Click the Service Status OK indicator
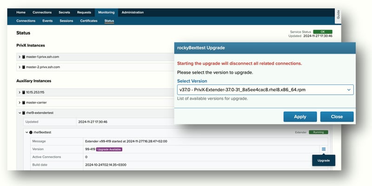Image resolution: width=372 pixels, height=186 pixels. click(x=322, y=32)
